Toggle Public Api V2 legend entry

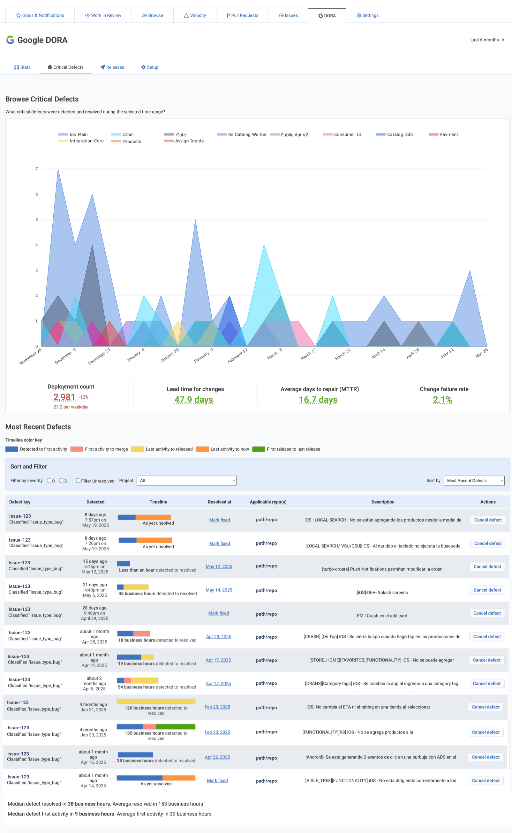(x=289, y=135)
